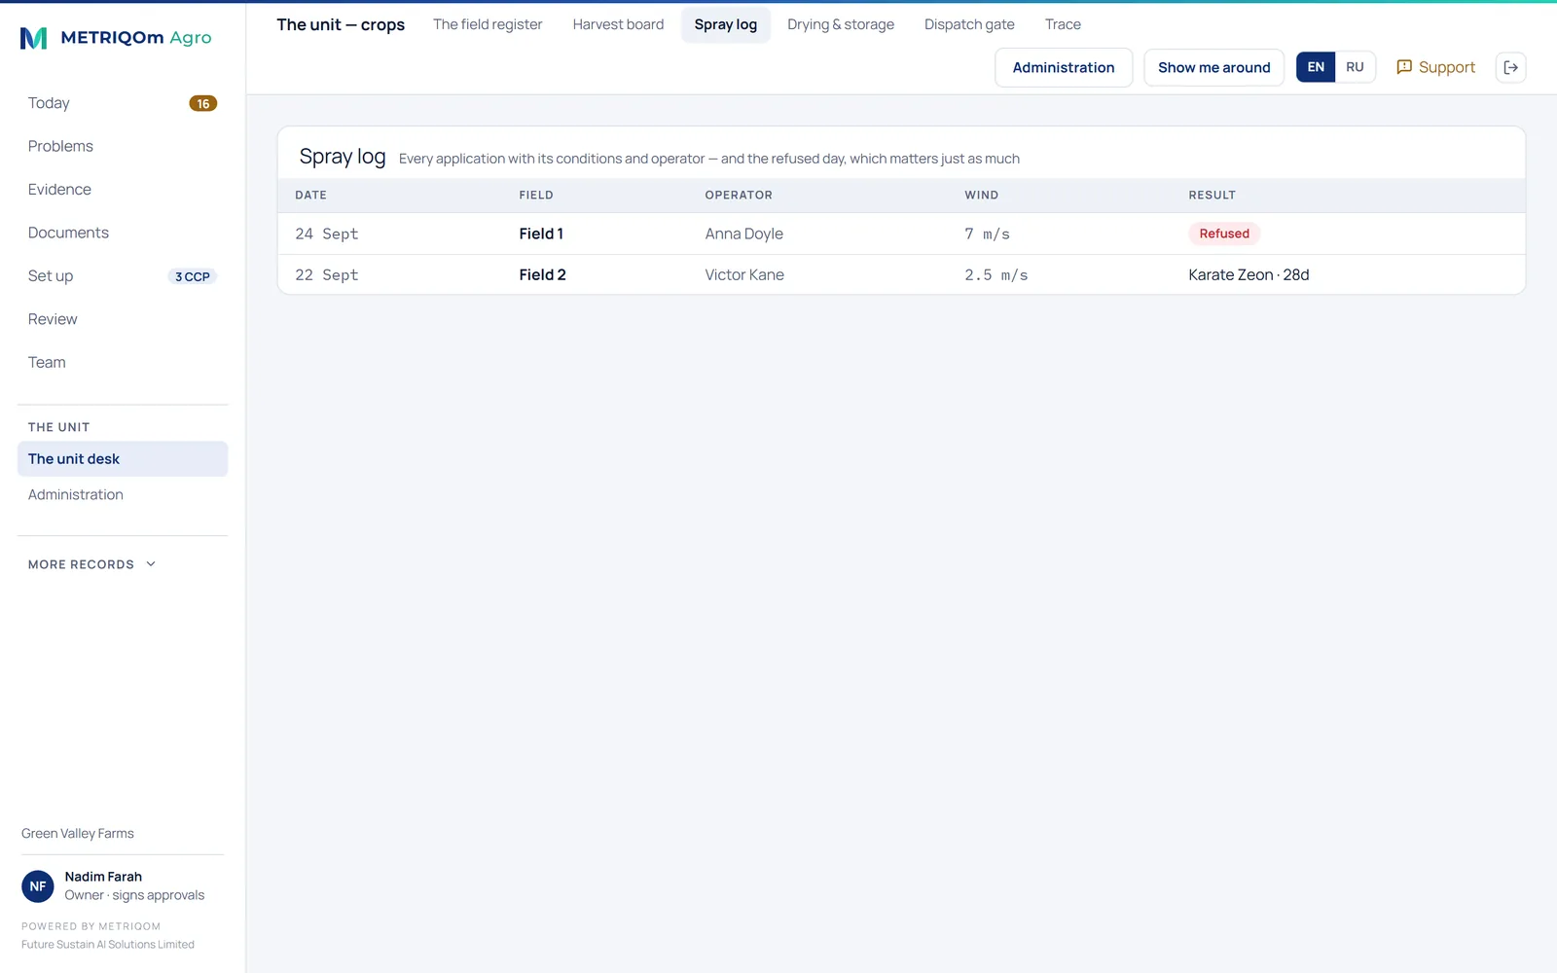Image resolution: width=1557 pixels, height=973 pixels.
Task: Click Nadim Farah user name
Action: (103, 877)
